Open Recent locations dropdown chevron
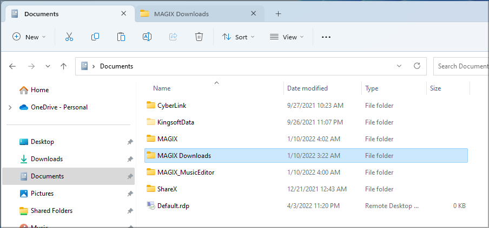Screen dimensions: 489x228 coord(48,66)
